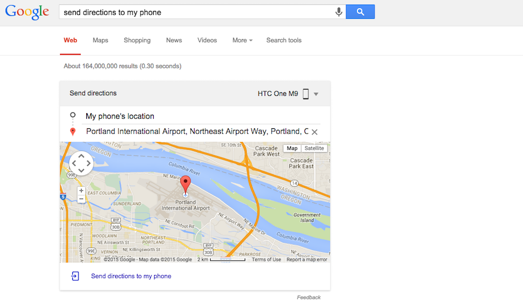This screenshot has height=308, width=523.
Task: Switch to the Maps tab
Action: [100, 40]
